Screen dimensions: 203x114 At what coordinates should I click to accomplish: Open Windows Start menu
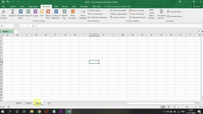[x=3, y=111]
